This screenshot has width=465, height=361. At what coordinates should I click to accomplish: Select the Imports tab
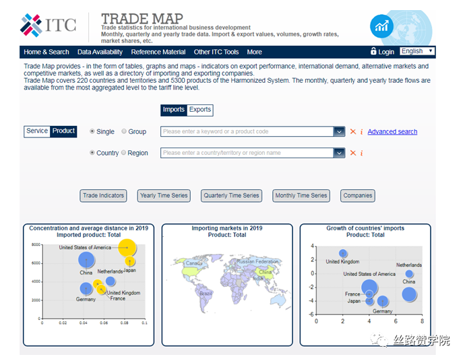click(x=174, y=110)
